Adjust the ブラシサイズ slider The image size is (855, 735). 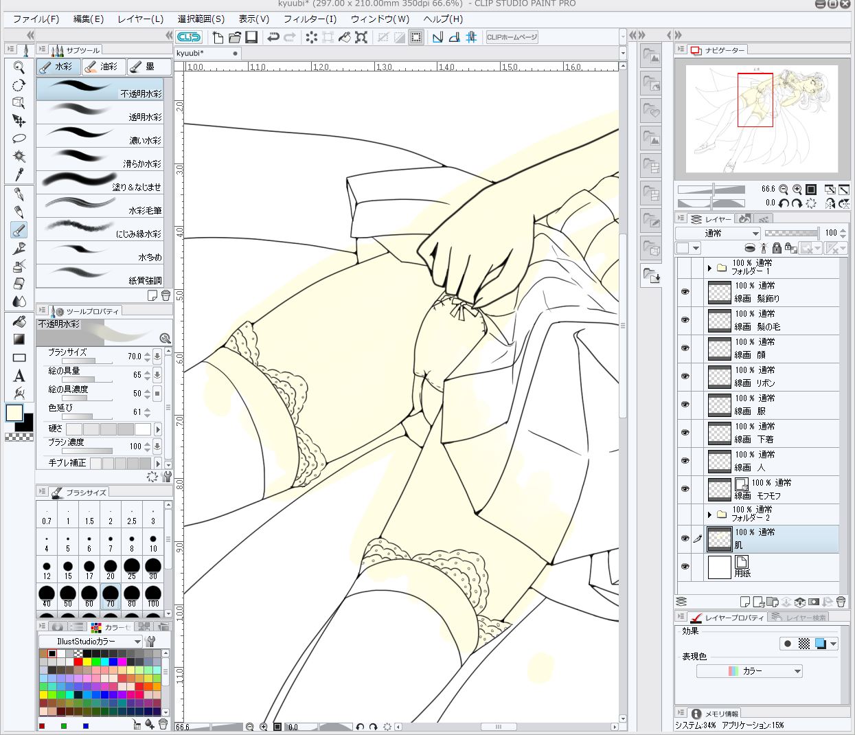[x=87, y=360]
